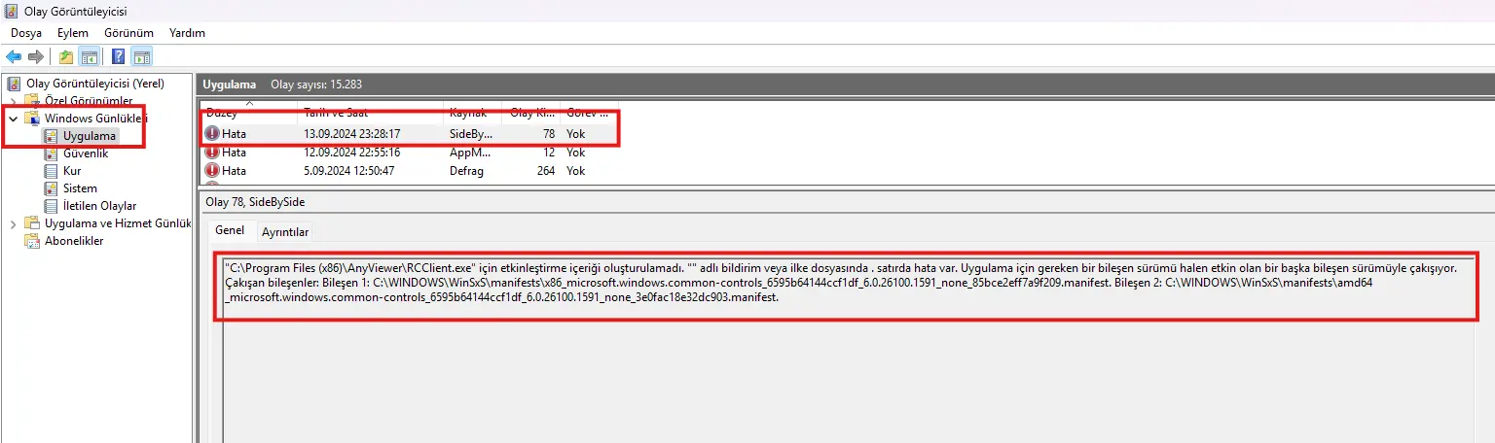Image resolution: width=1495 pixels, height=443 pixels.
Task: Toggle the action pane toolbar icon
Action: coord(142,56)
